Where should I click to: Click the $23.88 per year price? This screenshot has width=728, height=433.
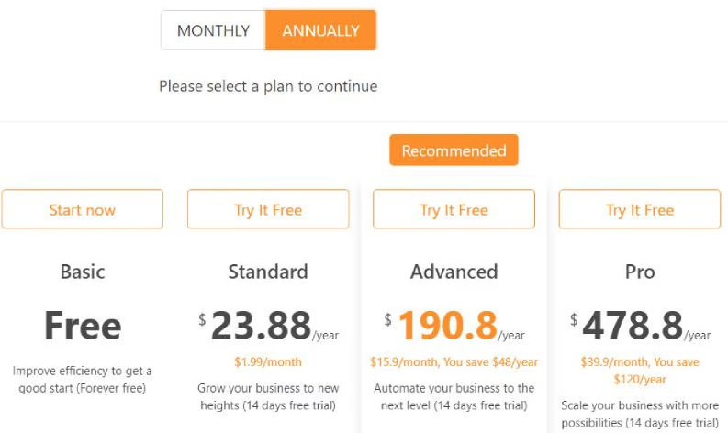tap(268, 326)
